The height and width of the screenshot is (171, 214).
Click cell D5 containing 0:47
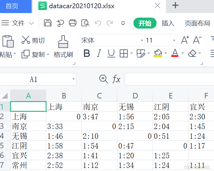[x=135, y=145]
